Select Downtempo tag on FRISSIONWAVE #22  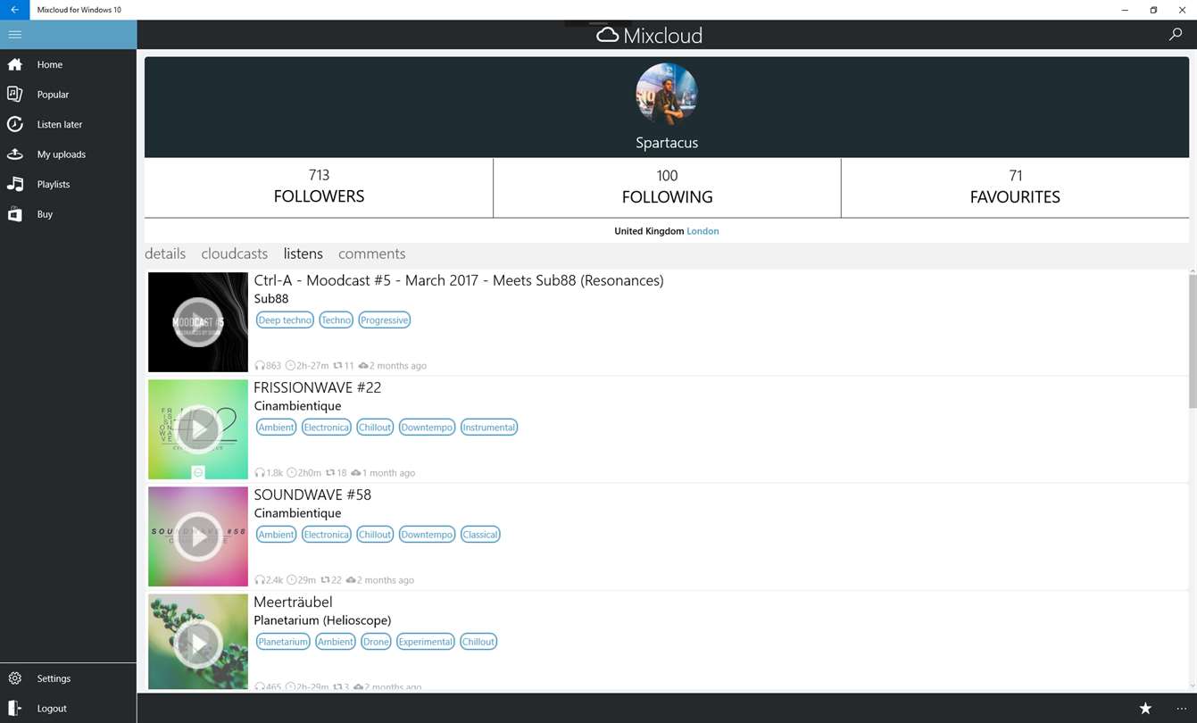pos(427,427)
